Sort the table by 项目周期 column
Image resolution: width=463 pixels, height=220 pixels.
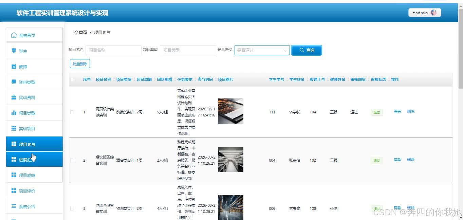coord(155,79)
